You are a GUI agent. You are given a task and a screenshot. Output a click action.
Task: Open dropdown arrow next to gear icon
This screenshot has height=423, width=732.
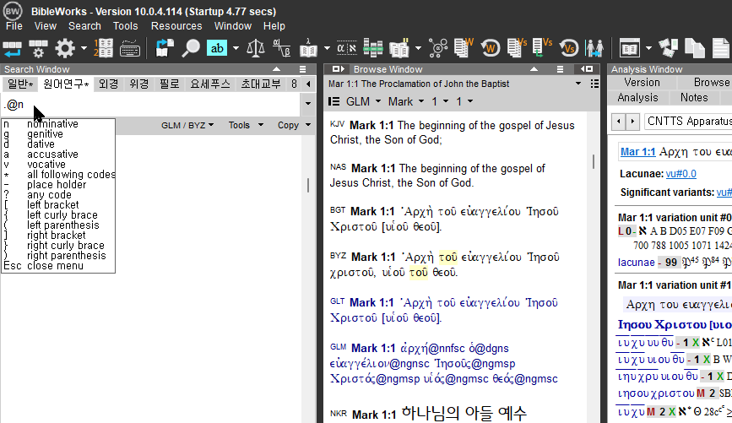(84, 48)
